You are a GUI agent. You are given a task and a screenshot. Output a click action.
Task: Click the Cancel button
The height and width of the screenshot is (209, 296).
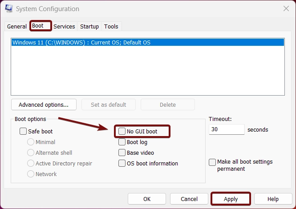tap(189, 199)
